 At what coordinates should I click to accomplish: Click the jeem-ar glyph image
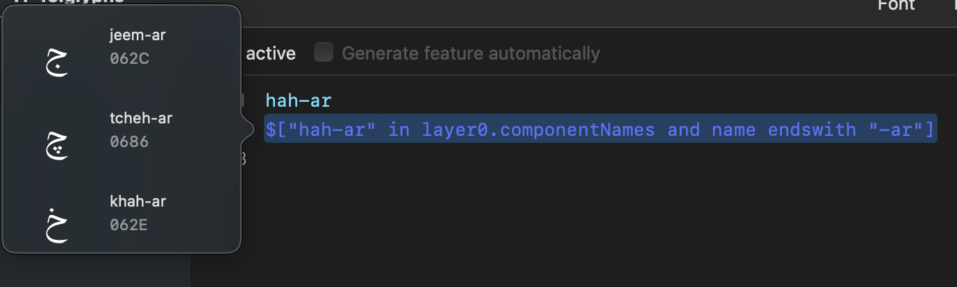tap(57, 62)
